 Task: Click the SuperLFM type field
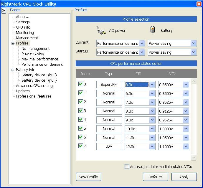pos(109,85)
